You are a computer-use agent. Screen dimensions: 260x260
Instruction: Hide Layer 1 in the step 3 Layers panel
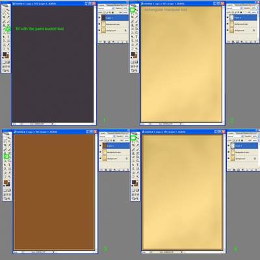[101, 146]
